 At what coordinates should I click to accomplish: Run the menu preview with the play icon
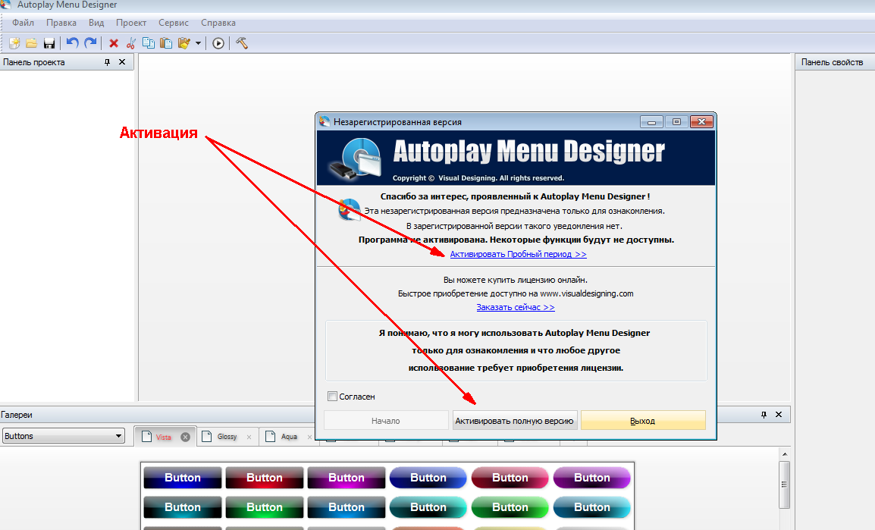coord(218,43)
